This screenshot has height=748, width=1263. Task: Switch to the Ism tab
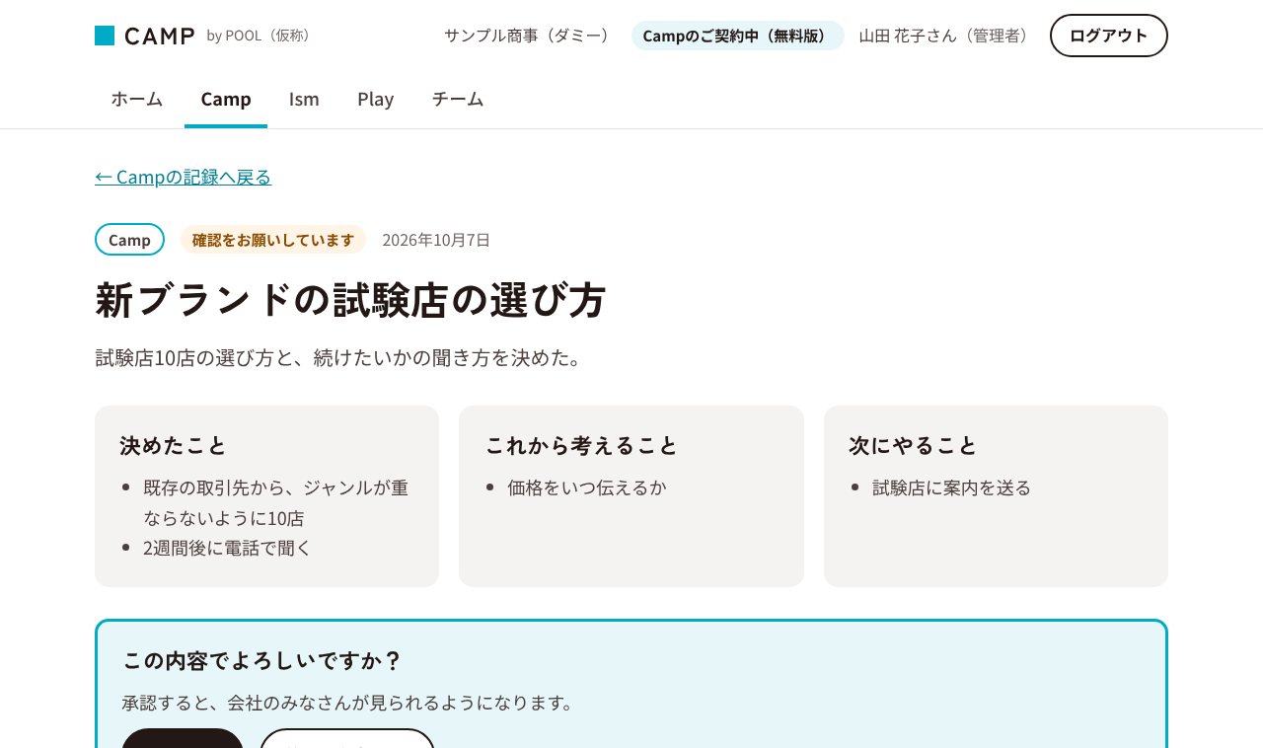(x=304, y=99)
